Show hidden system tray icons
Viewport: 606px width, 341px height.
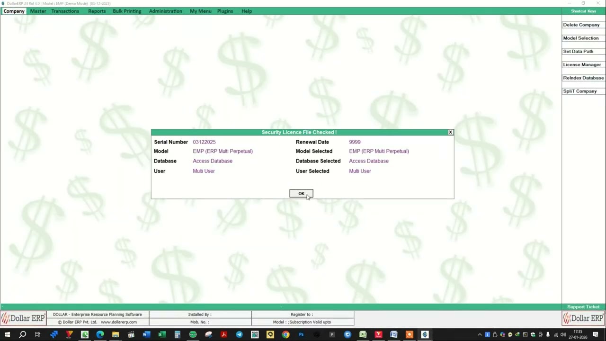point(480,335)
